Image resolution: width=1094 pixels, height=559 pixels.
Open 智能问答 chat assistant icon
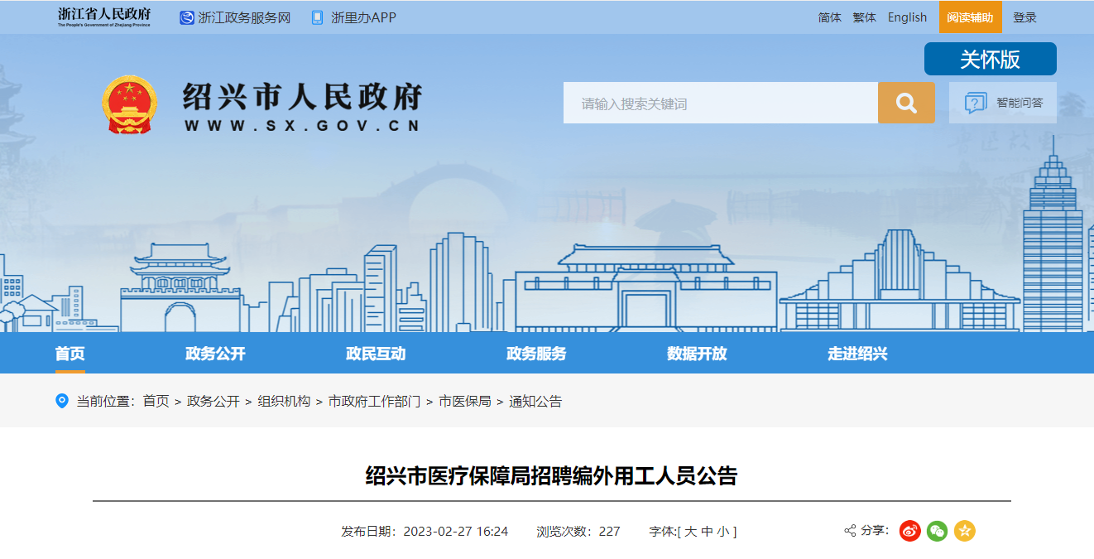click(976, 104)
